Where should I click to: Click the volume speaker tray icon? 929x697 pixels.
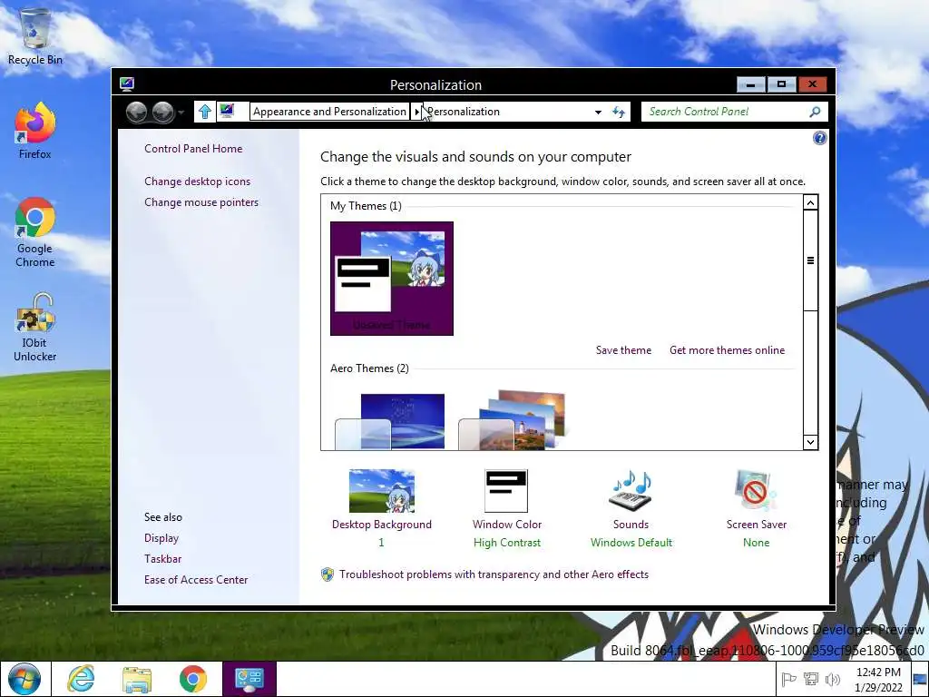833,679
